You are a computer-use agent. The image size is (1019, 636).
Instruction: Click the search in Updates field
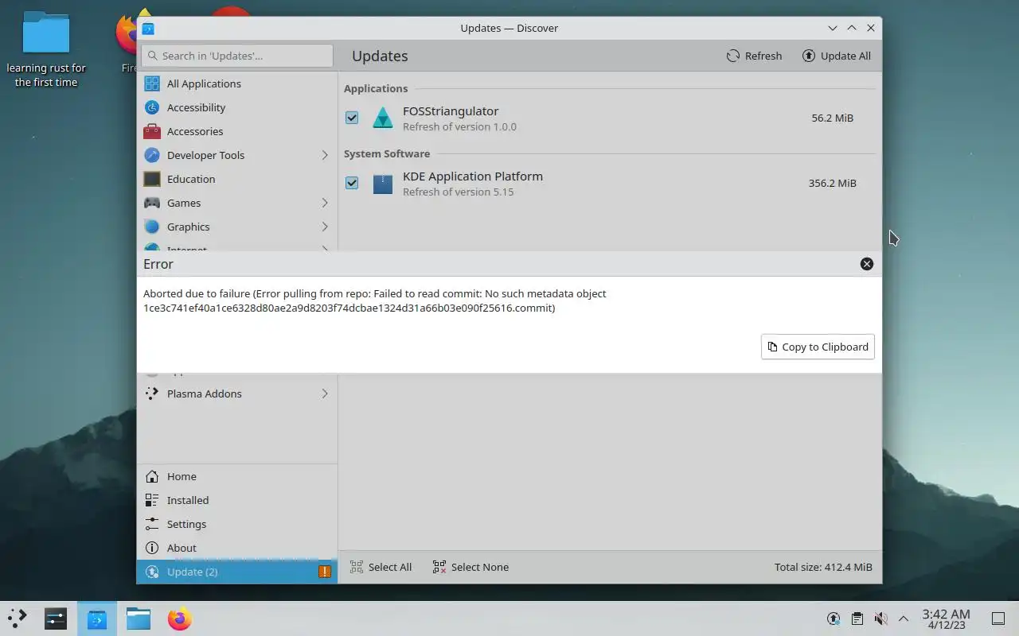[237, 56]
